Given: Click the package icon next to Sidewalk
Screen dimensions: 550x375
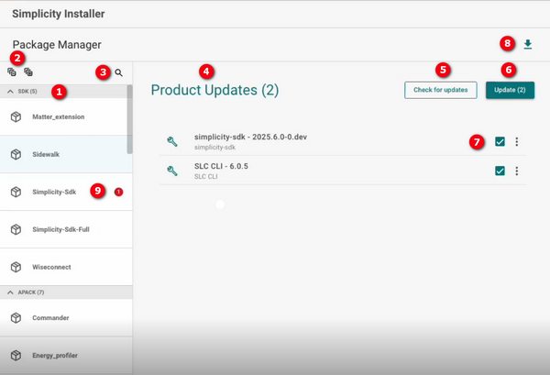Looking at the screenshot, I should pos(16,154).
